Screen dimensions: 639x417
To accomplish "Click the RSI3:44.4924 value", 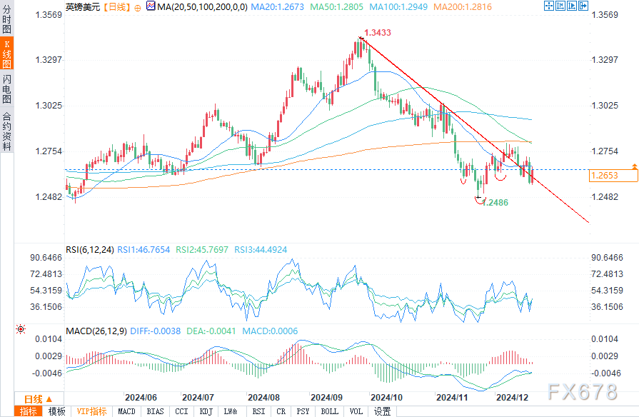I will tap(261, 249).
